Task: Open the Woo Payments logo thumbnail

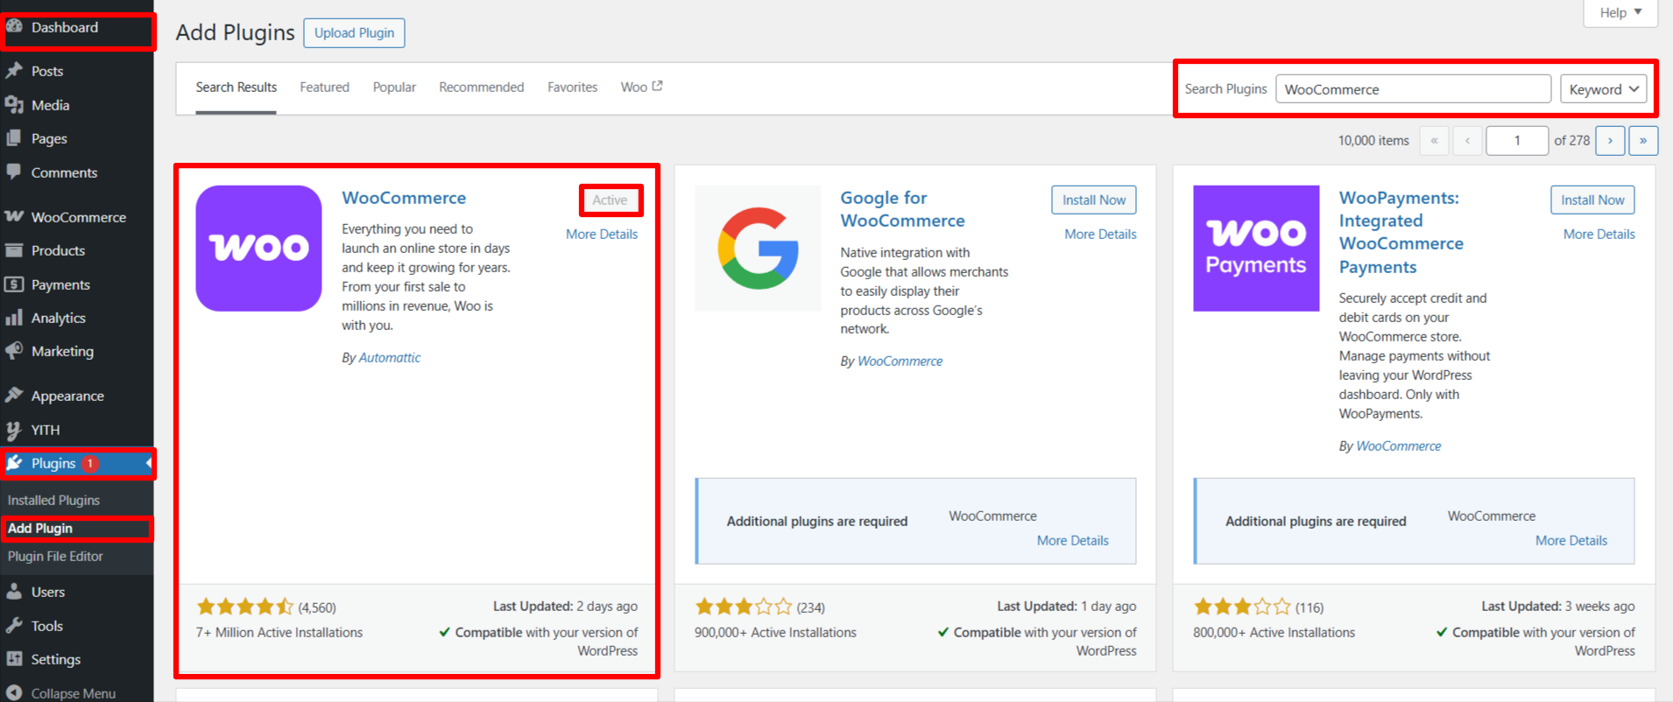Action: 1256,248
